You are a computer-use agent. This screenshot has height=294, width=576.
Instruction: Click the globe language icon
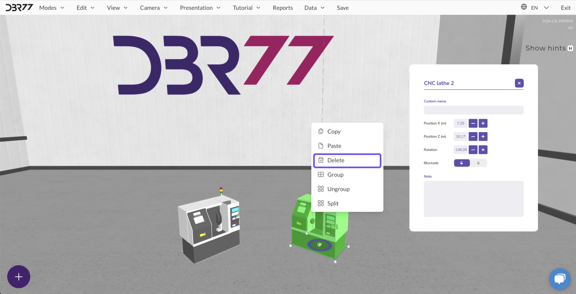coord(524,7)
